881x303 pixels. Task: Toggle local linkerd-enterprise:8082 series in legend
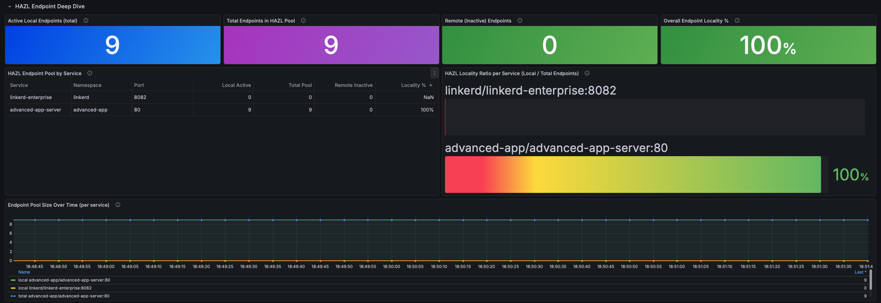[55, 288]
